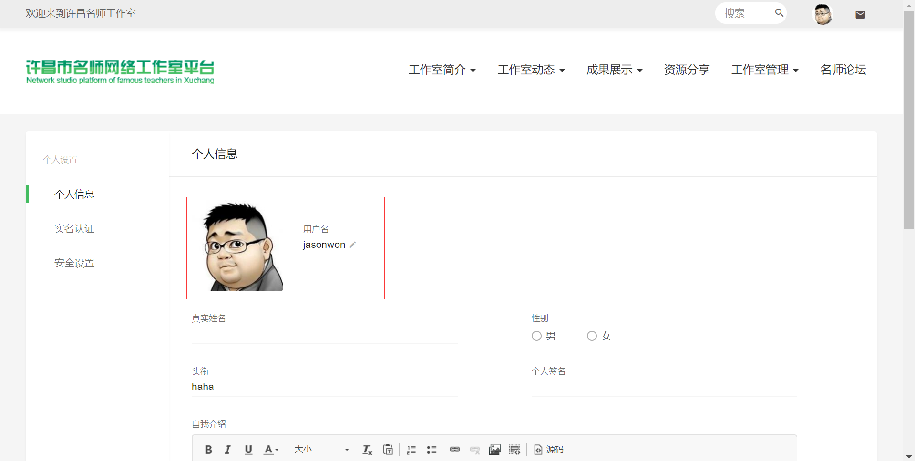This screenshot has height=461, width=915.
Task: Toggle underline formatting in editor
Action: click(248, 450)
